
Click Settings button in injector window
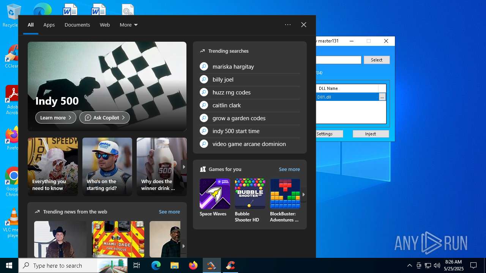[x=329, y=134]
